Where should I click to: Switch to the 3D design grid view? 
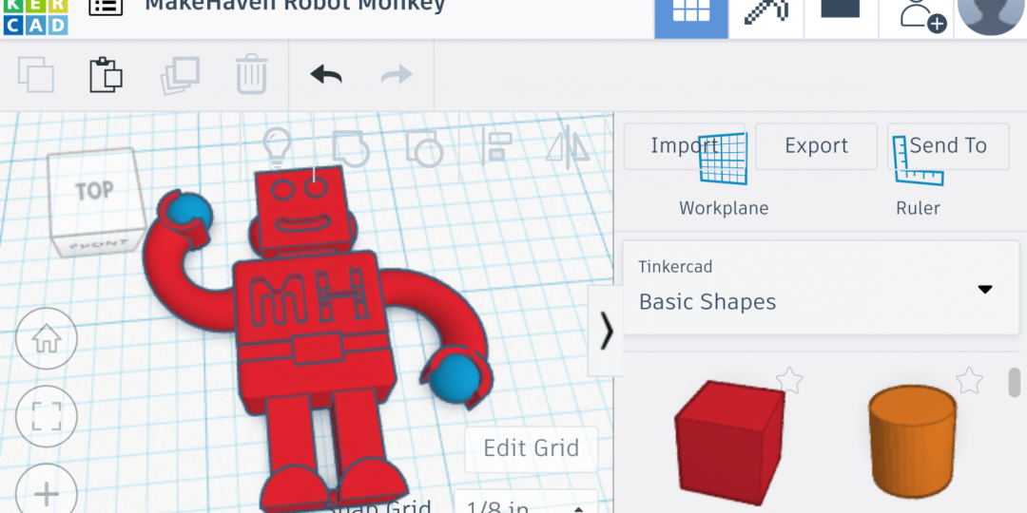click(691, 19)
